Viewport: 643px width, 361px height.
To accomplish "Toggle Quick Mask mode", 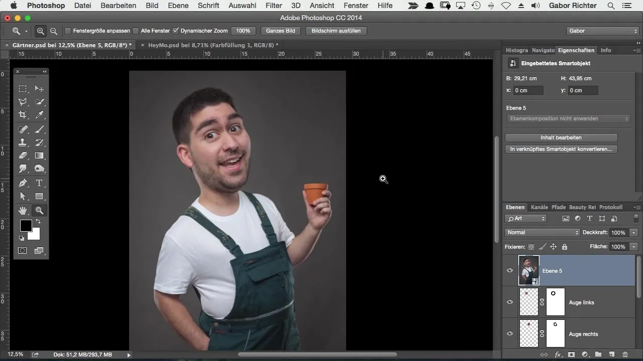I will tap(23, 250).
